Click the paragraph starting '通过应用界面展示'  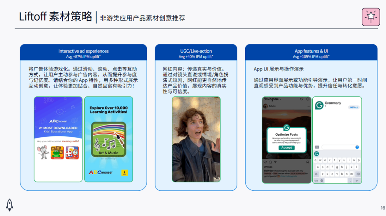311,83
